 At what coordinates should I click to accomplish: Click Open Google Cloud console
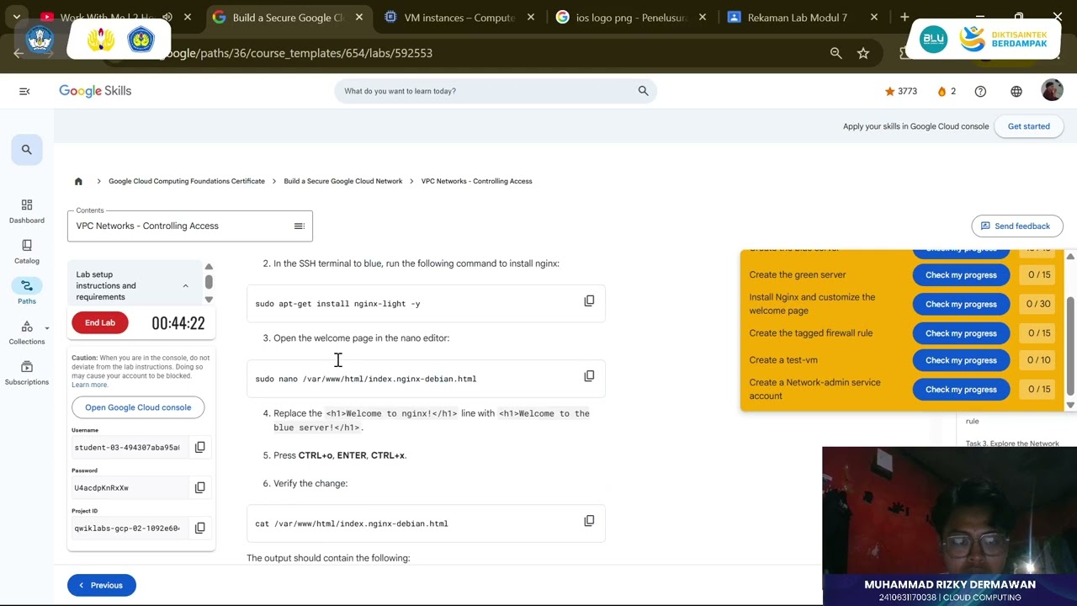(x=138, y=407)
